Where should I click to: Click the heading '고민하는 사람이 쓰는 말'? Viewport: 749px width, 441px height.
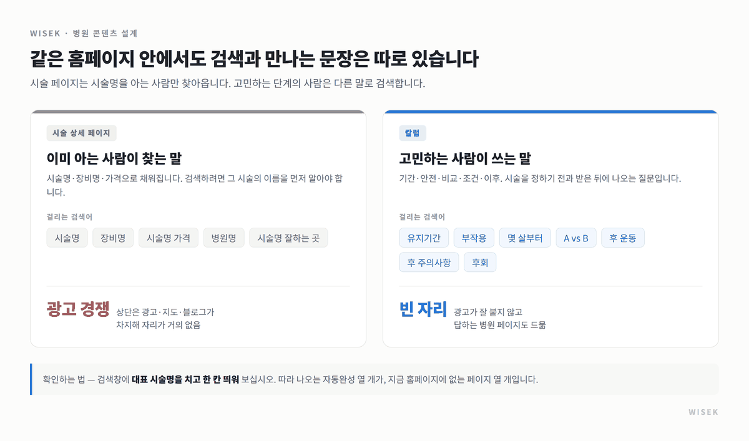pos(465,158)
